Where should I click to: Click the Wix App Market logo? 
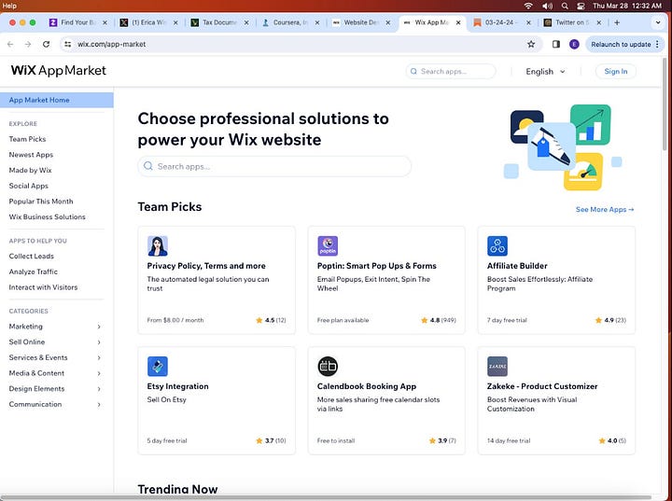coord(58,71)
